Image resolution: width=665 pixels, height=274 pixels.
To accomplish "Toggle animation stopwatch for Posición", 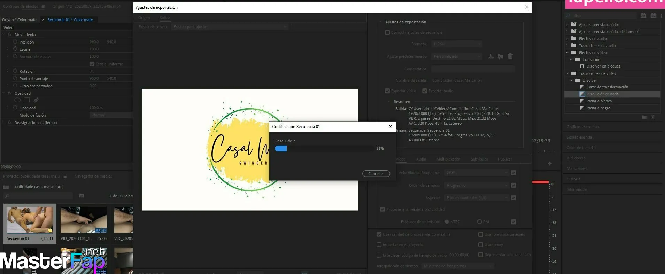I will point(15,41).
